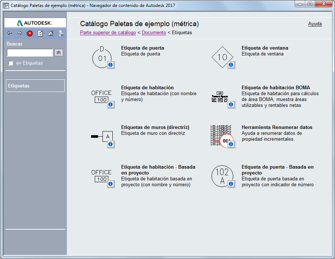The height and width of the screenshot is (259, 335).
Task: Click the 'Etiqueta de habitación' title
Action: click(x=147, y=87)
